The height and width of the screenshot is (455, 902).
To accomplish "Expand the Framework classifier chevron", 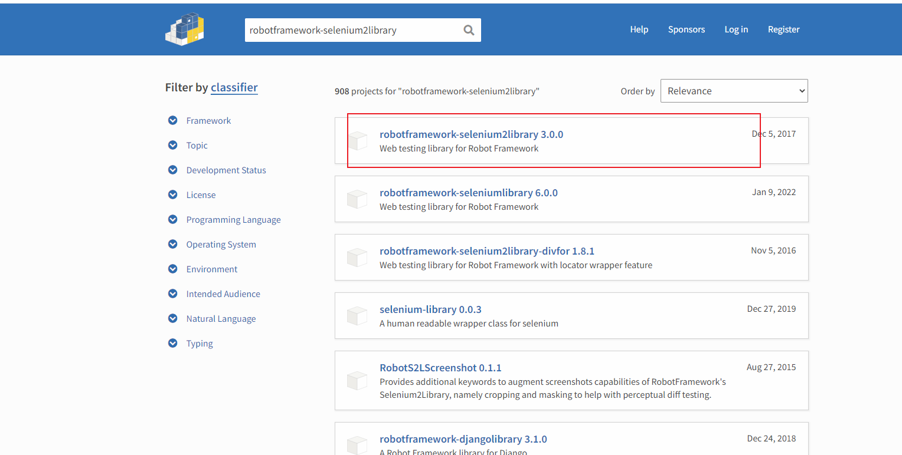I will point(172,120).
